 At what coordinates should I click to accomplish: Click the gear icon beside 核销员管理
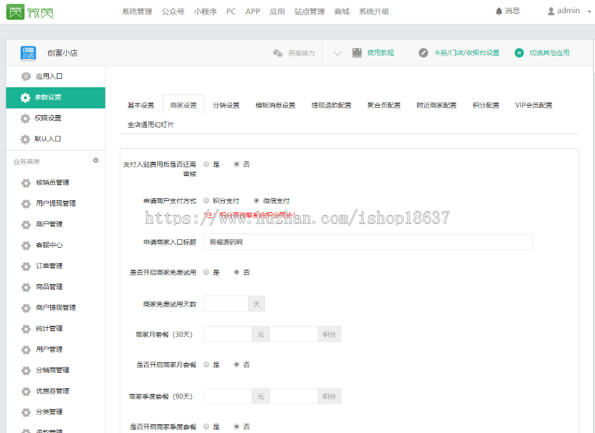pyautogui.click(x=26, y=183)
